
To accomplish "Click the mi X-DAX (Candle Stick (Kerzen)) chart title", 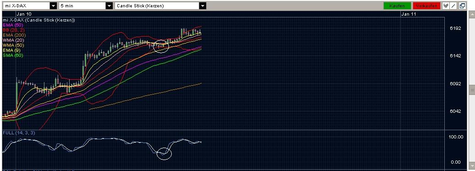I will point(39,20).
